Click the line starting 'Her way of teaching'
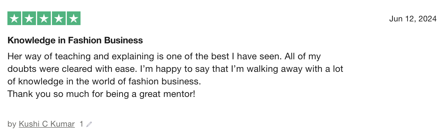The height and width of the screenshot is (134, 446). (164, 56)
